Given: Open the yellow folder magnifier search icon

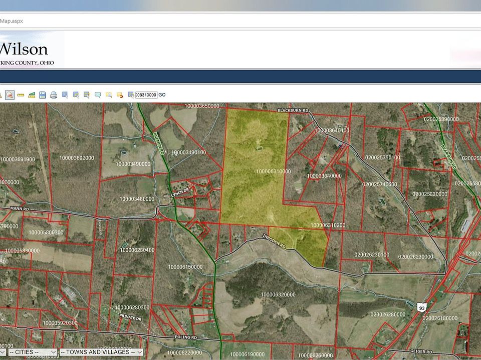Looking at the screenshot, I should click(x=109, y=94).
